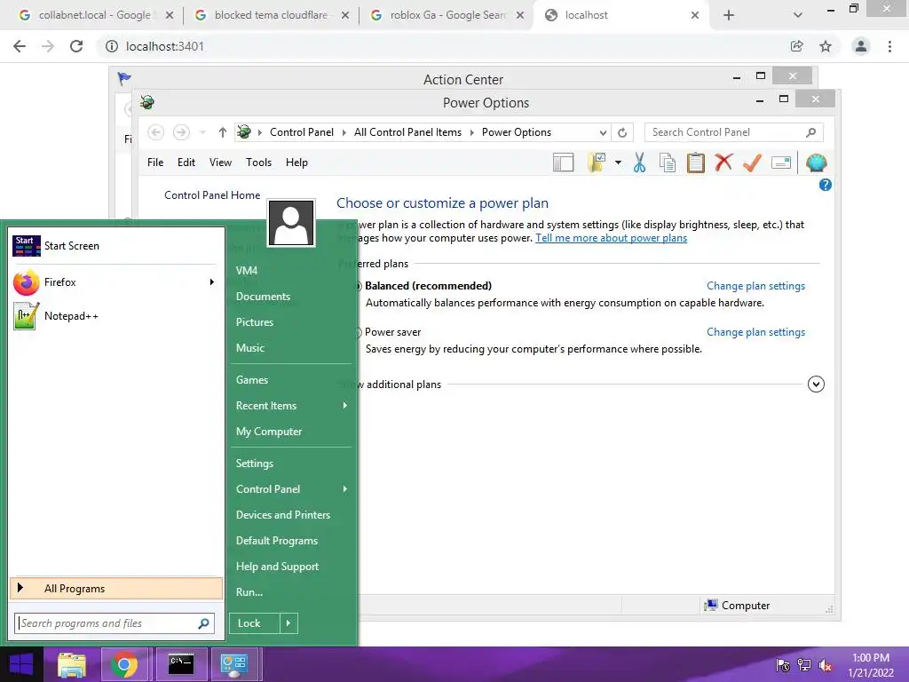Click the scissors Cut icon in toolbar
Image resolution: width=909 pixels, height=682 pixels.
tap(639, 163)
